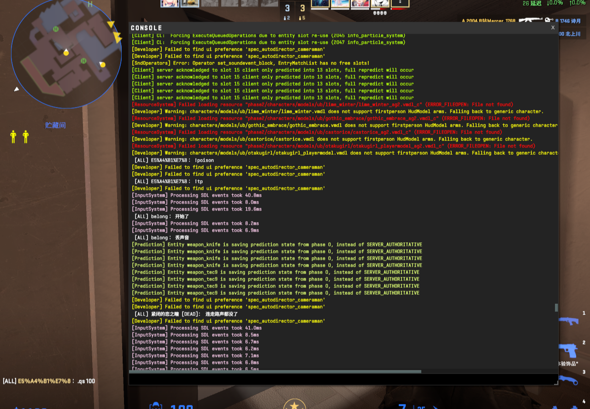The height and width of the screenshot is (409, 590).
Task: Close the console window with X
Action: tap(553, 28)
